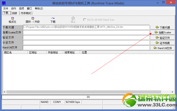Click the 区地址 column header
The width and height of the screenshot is (177, 111).
pos(37,52)
